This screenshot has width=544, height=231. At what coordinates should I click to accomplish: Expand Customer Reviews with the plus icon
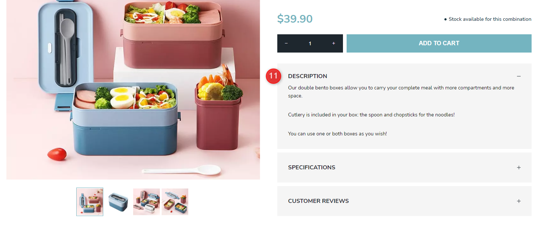(519, 201)
